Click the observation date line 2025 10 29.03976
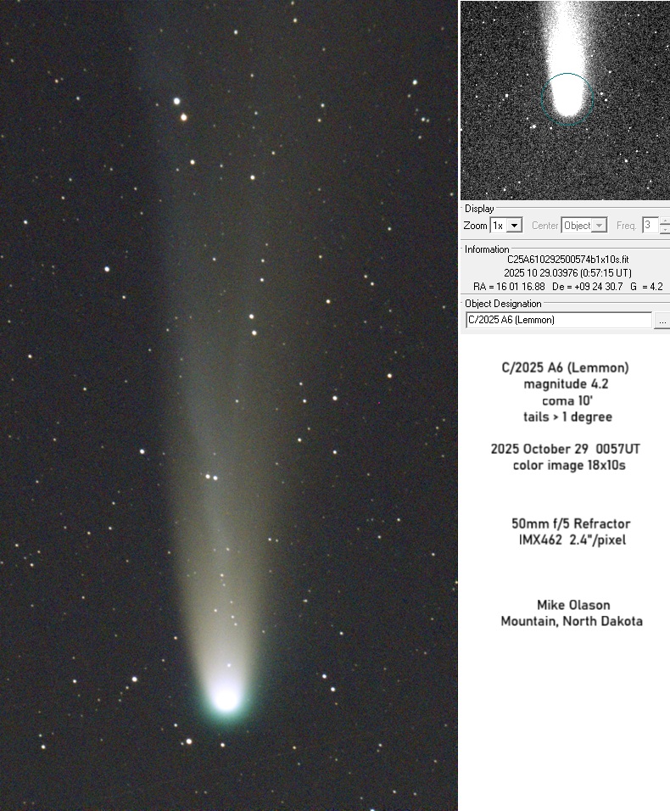The width and height of the screenshot is (670, 811). tap(566, 273)
